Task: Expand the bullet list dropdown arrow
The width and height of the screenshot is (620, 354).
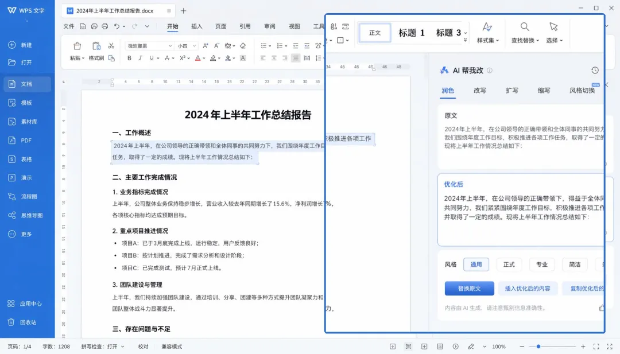Action: pyautogui.click(x=270, y=46)
